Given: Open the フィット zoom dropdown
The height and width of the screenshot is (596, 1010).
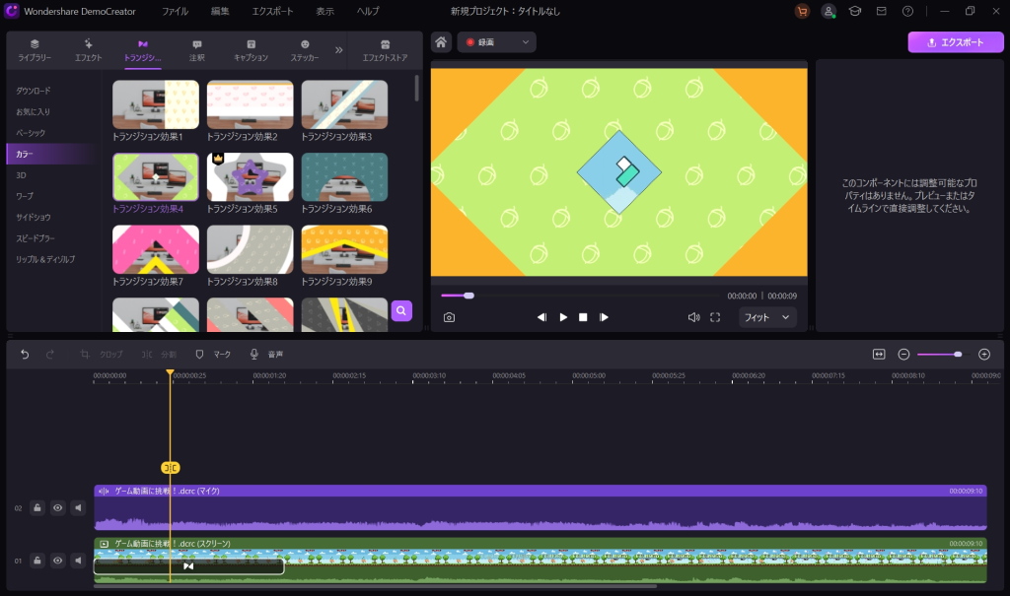Looking at the screenshot, I should 767,317.
